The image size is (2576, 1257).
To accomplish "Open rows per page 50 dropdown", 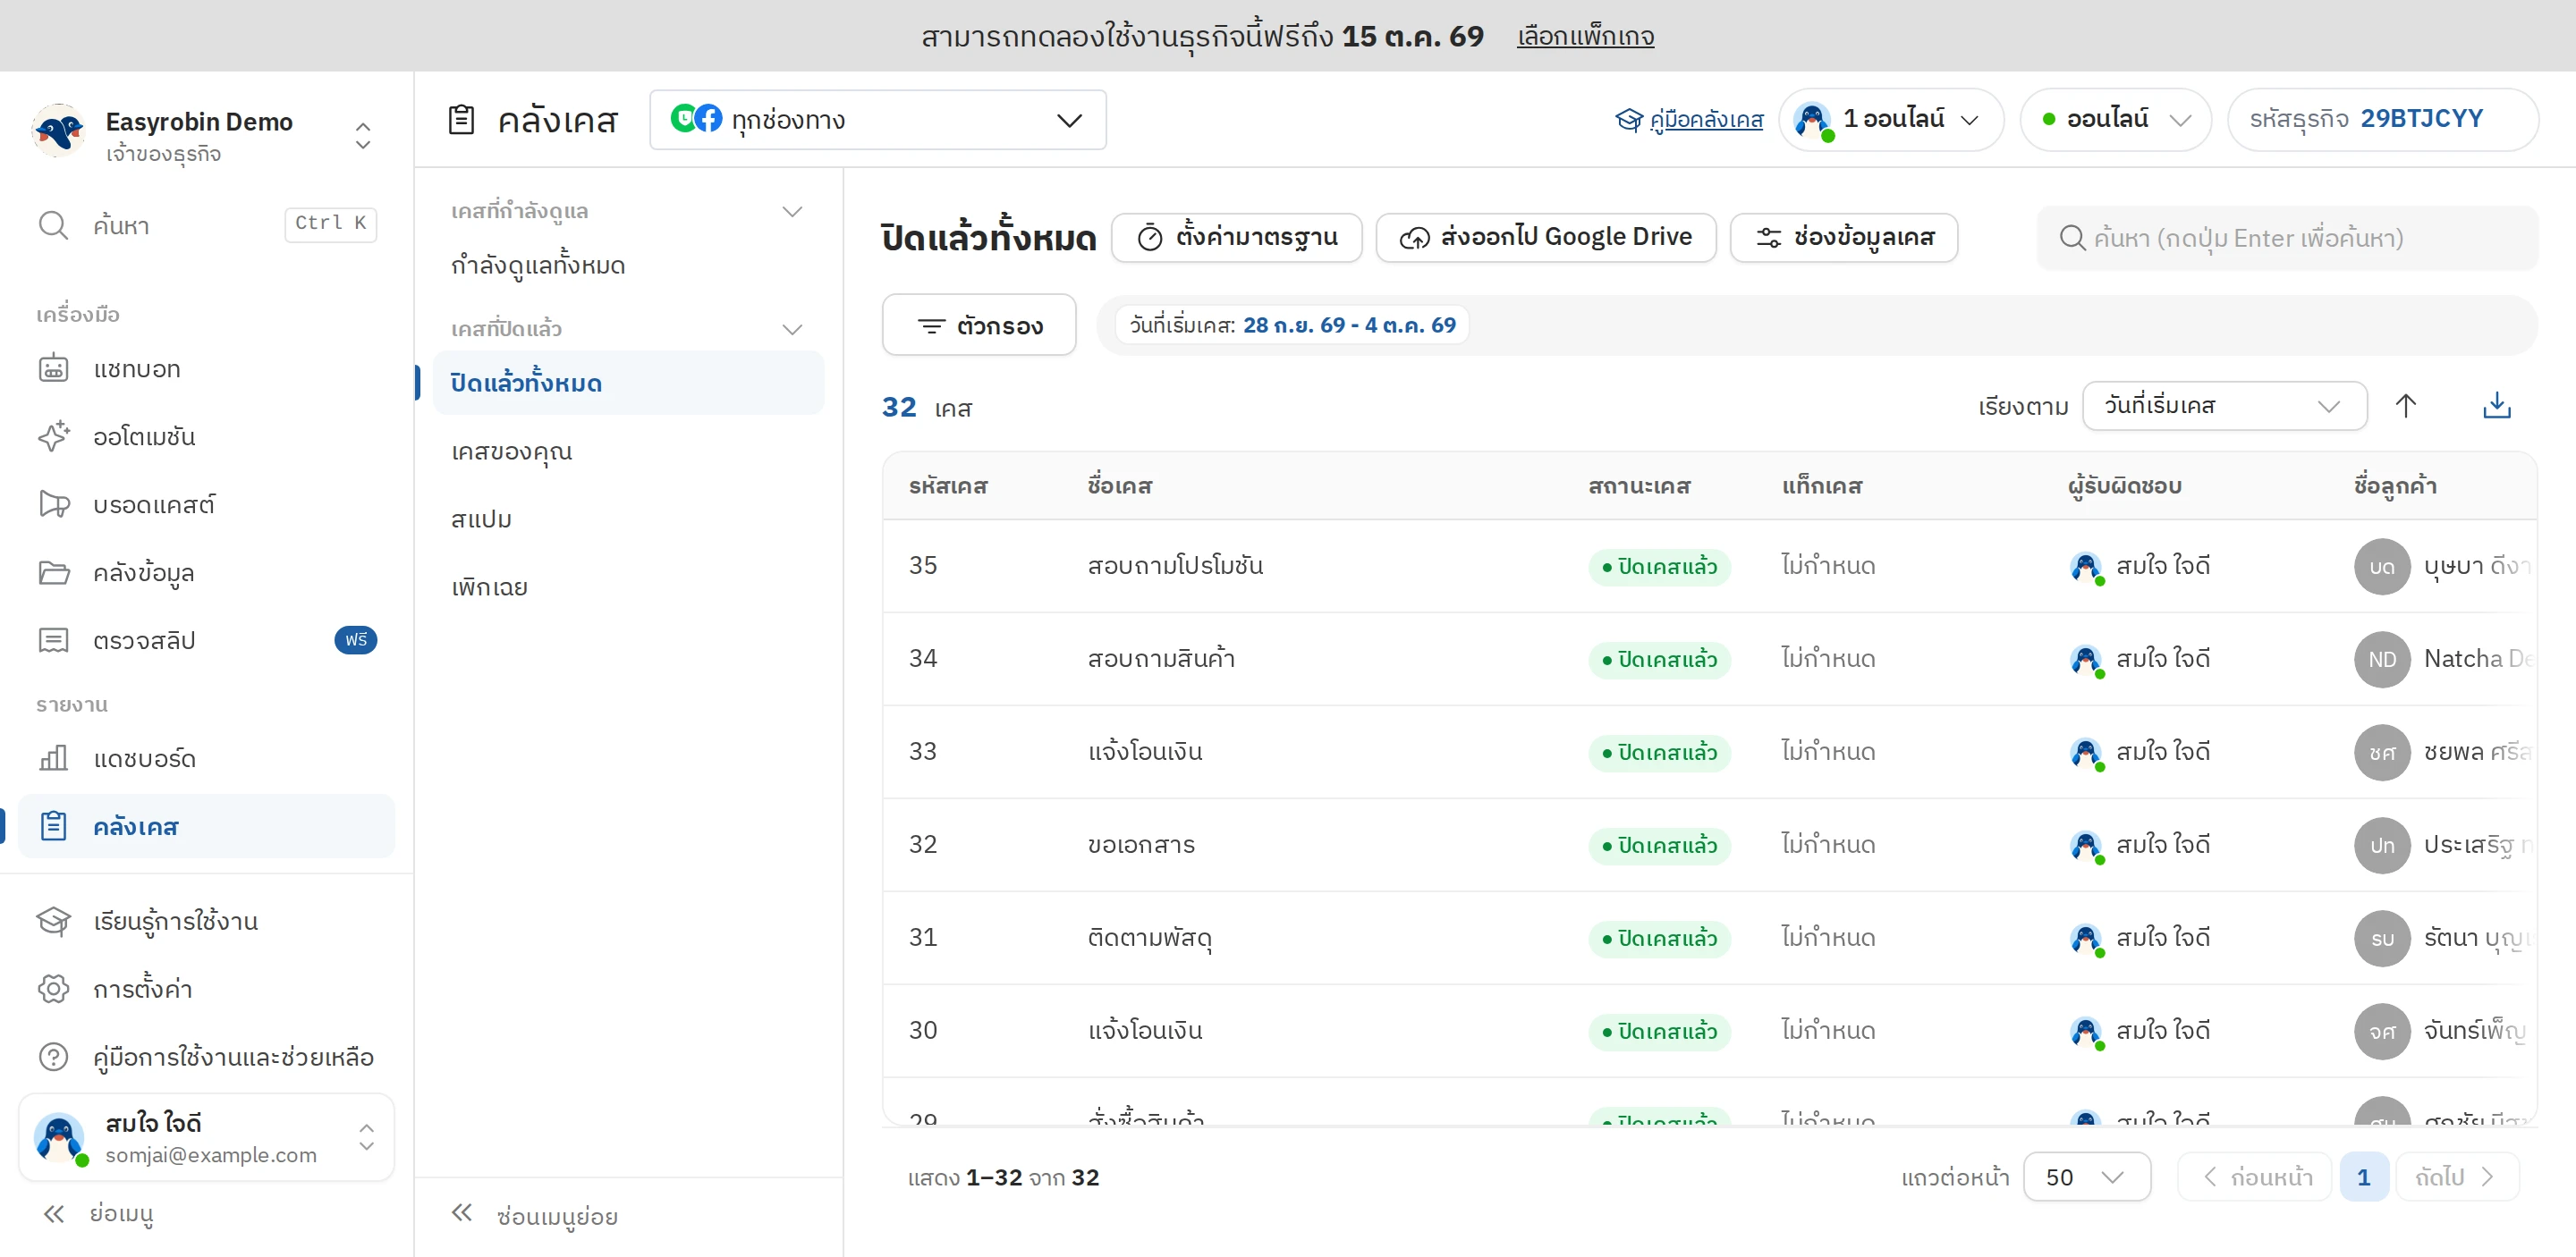I will 2086,1177.
